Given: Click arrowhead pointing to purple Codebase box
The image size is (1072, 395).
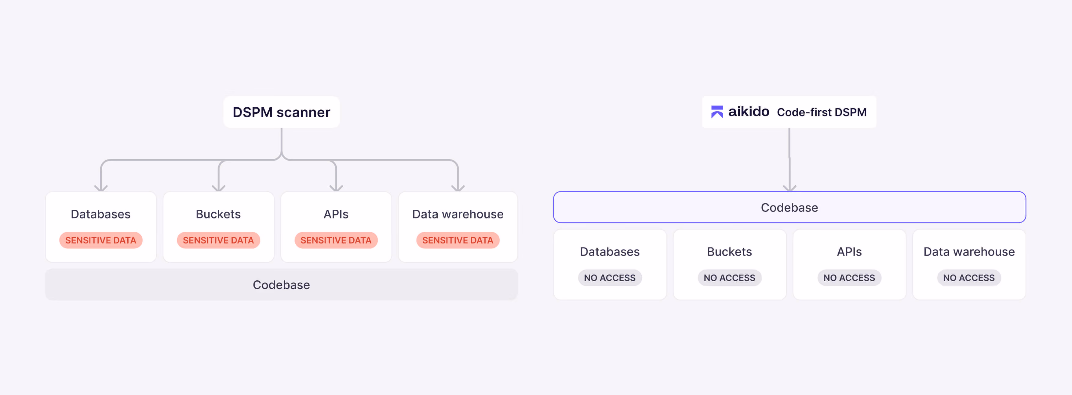Looking at the screenshot, I should (x=789, y=188).
